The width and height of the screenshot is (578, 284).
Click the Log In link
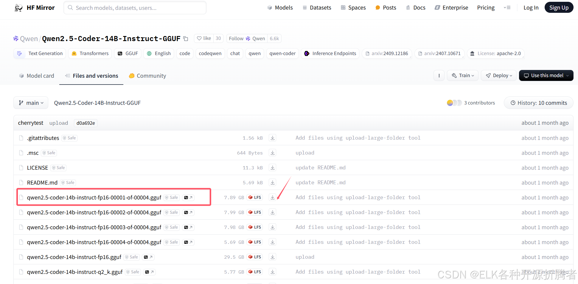pyautogui.click(x=531, y=8)
